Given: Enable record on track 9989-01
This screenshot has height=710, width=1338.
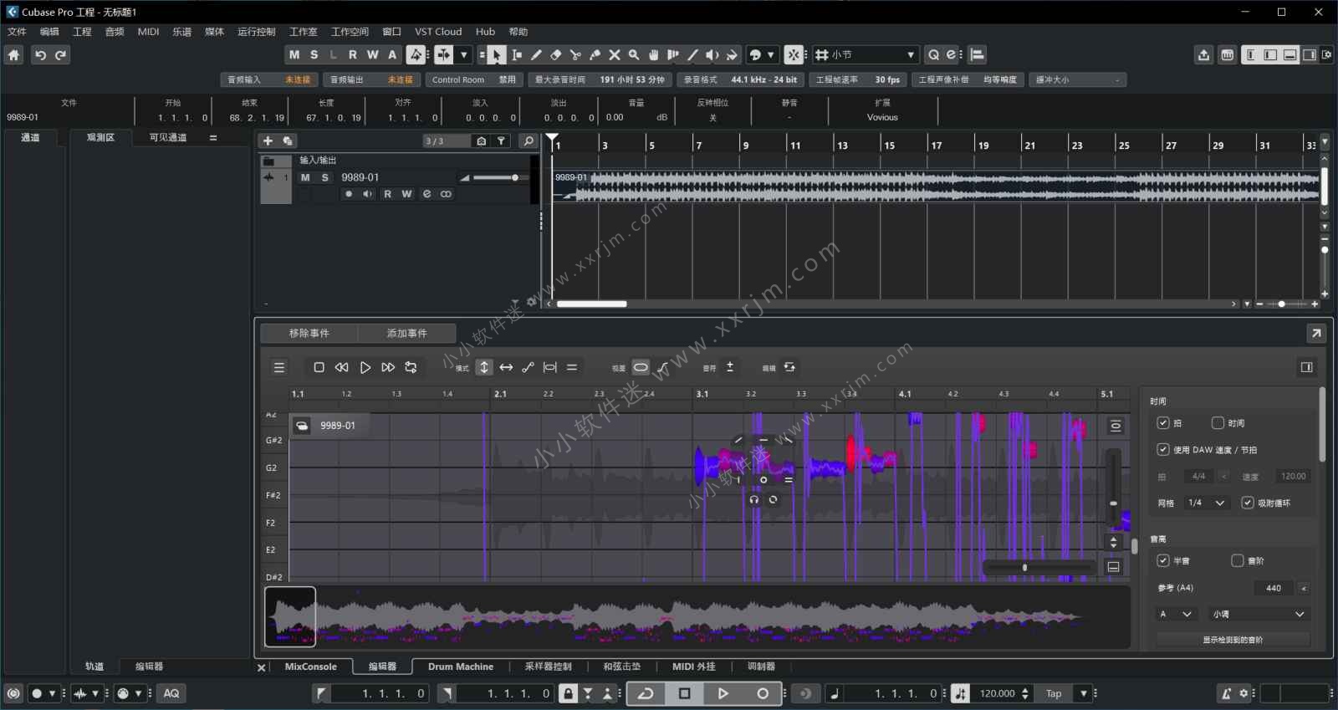Looking at the screenshot, I should 349,194.
